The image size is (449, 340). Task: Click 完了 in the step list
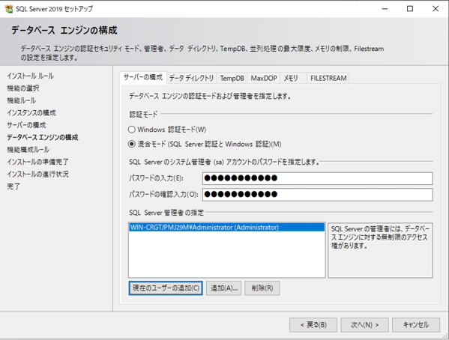13,186
